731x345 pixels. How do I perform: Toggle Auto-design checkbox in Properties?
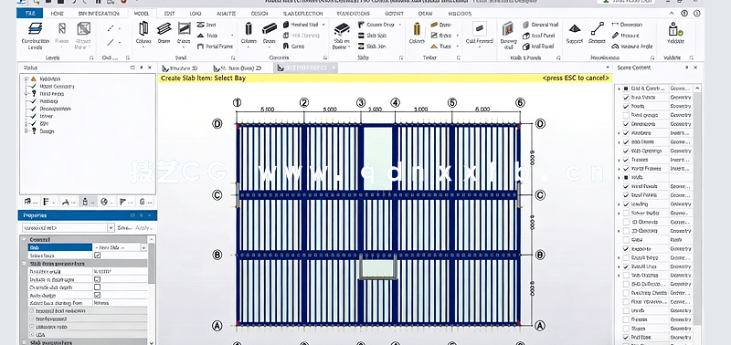97,295
